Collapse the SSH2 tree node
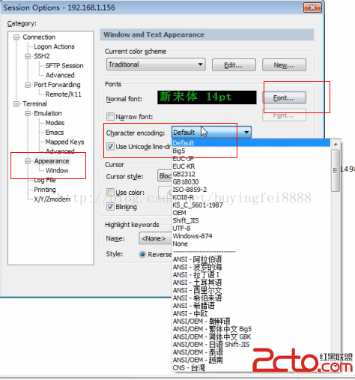The width and height of the screenshot is (355, 380). (x=28, y=56)
